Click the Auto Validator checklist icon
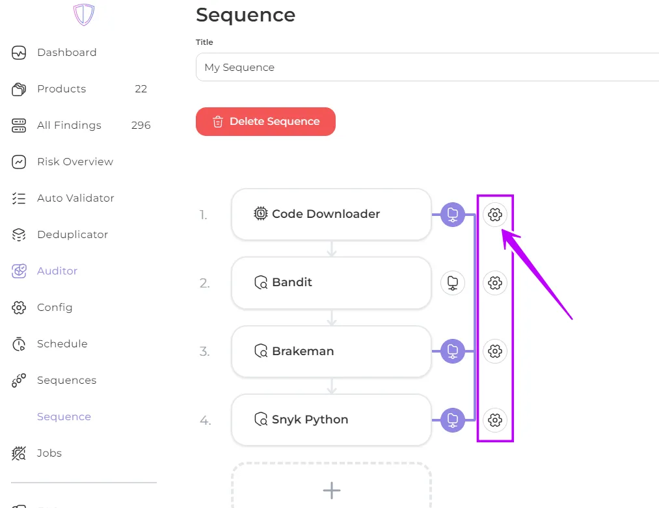Viewport: 659px width, 508px height. (x=19, y=198)
